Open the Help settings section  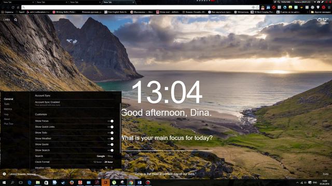[x=6, y=114]
